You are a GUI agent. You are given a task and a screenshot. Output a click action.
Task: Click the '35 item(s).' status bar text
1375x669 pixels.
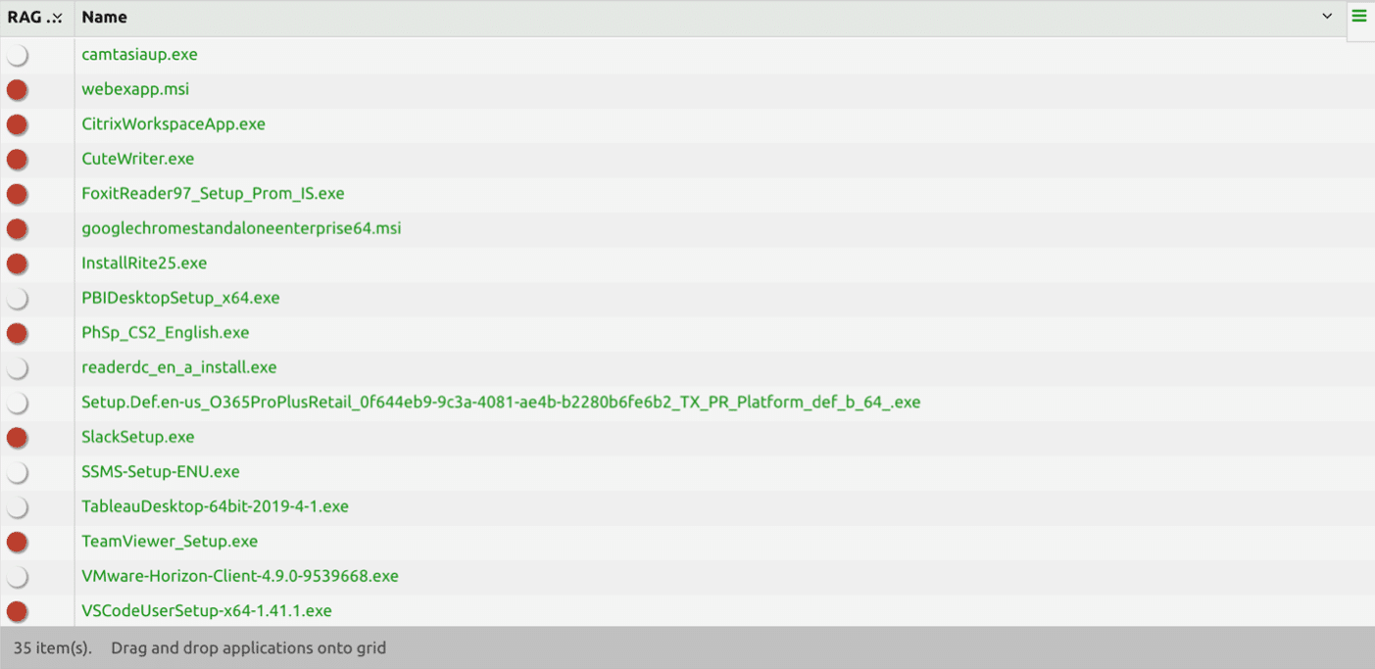(x=53, y=647)
